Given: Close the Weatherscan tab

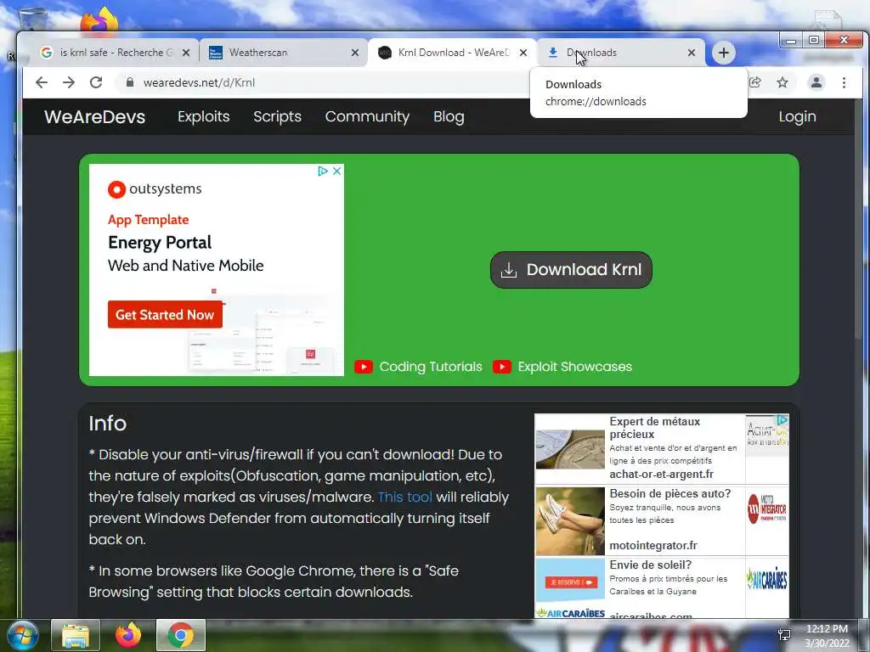Looking at the screenshot, I should pyautogui.click(x=355, y=53).
